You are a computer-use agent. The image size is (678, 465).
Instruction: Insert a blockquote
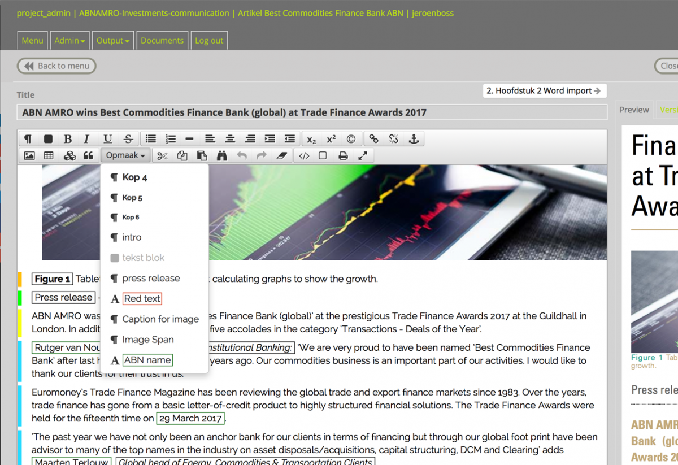pos(88,156)
